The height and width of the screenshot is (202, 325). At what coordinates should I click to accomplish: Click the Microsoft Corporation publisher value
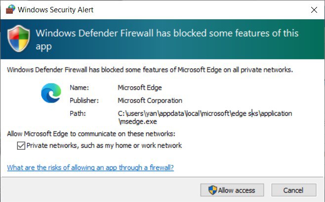click(150, 101)
